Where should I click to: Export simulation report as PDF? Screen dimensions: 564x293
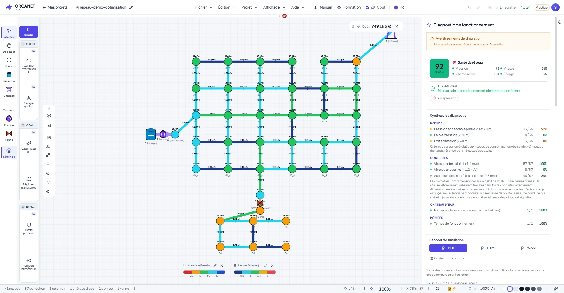pos(448,248)
